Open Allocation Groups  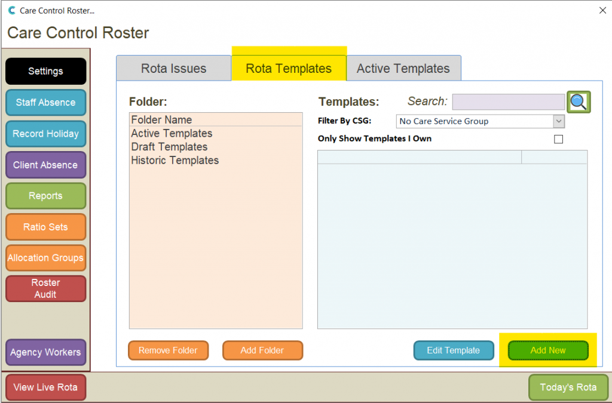[45, 258]
